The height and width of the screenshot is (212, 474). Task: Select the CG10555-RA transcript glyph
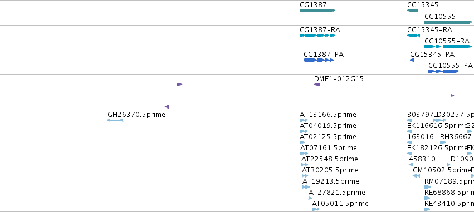(448, 47)
